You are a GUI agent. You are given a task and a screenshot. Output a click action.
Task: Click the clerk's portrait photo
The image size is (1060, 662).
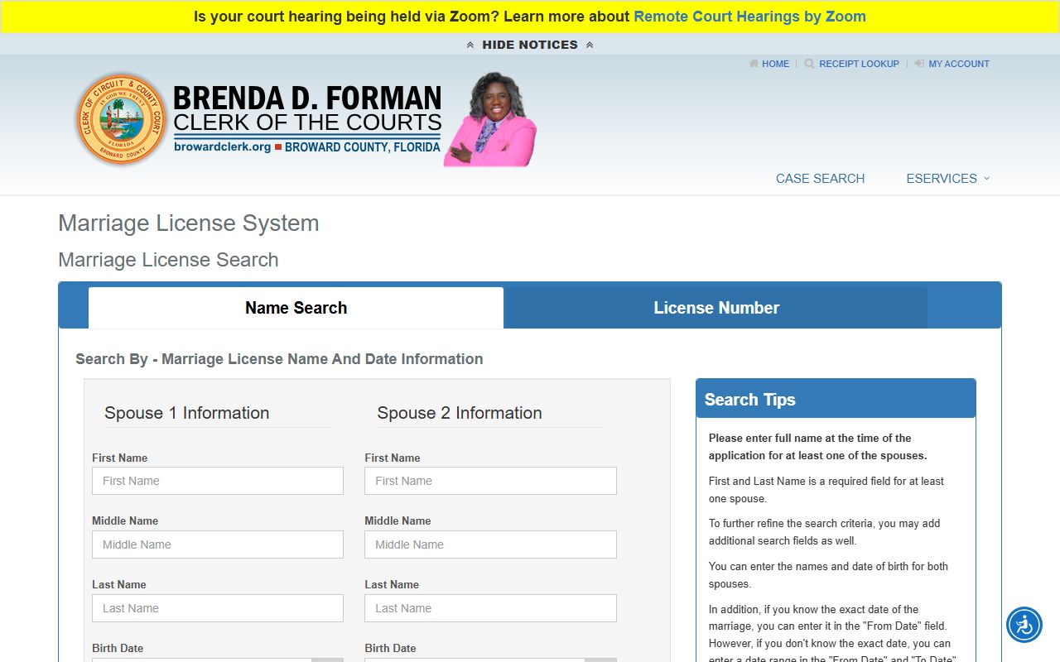pos(490,119)
